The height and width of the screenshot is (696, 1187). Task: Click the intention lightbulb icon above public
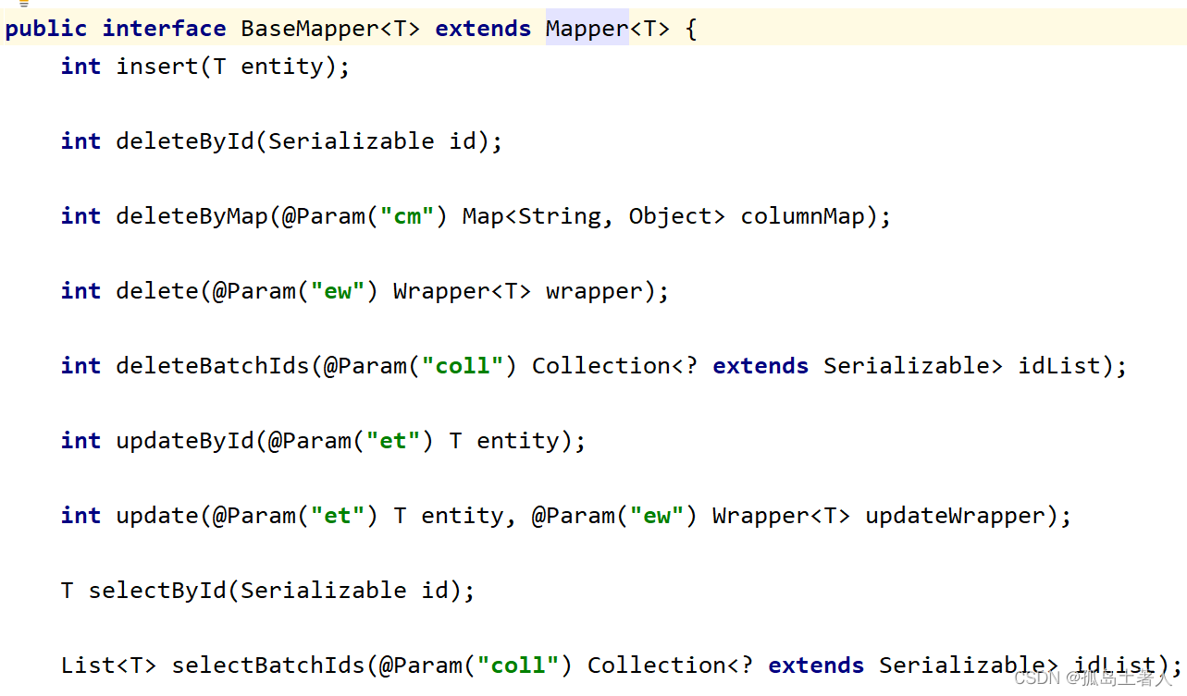point(25,3)
